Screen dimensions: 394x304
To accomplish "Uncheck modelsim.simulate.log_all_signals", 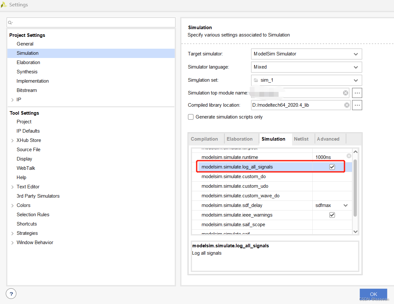I will [332, 167].
